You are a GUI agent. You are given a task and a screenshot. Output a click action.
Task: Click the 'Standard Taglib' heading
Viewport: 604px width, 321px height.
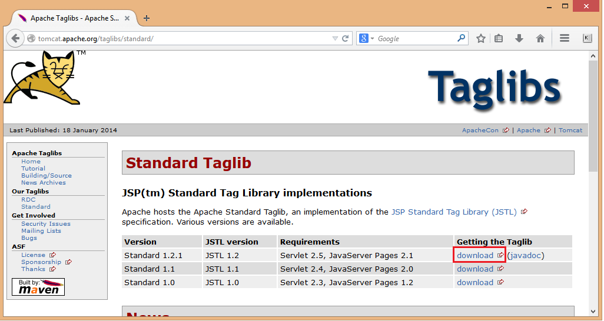point(188,163)
